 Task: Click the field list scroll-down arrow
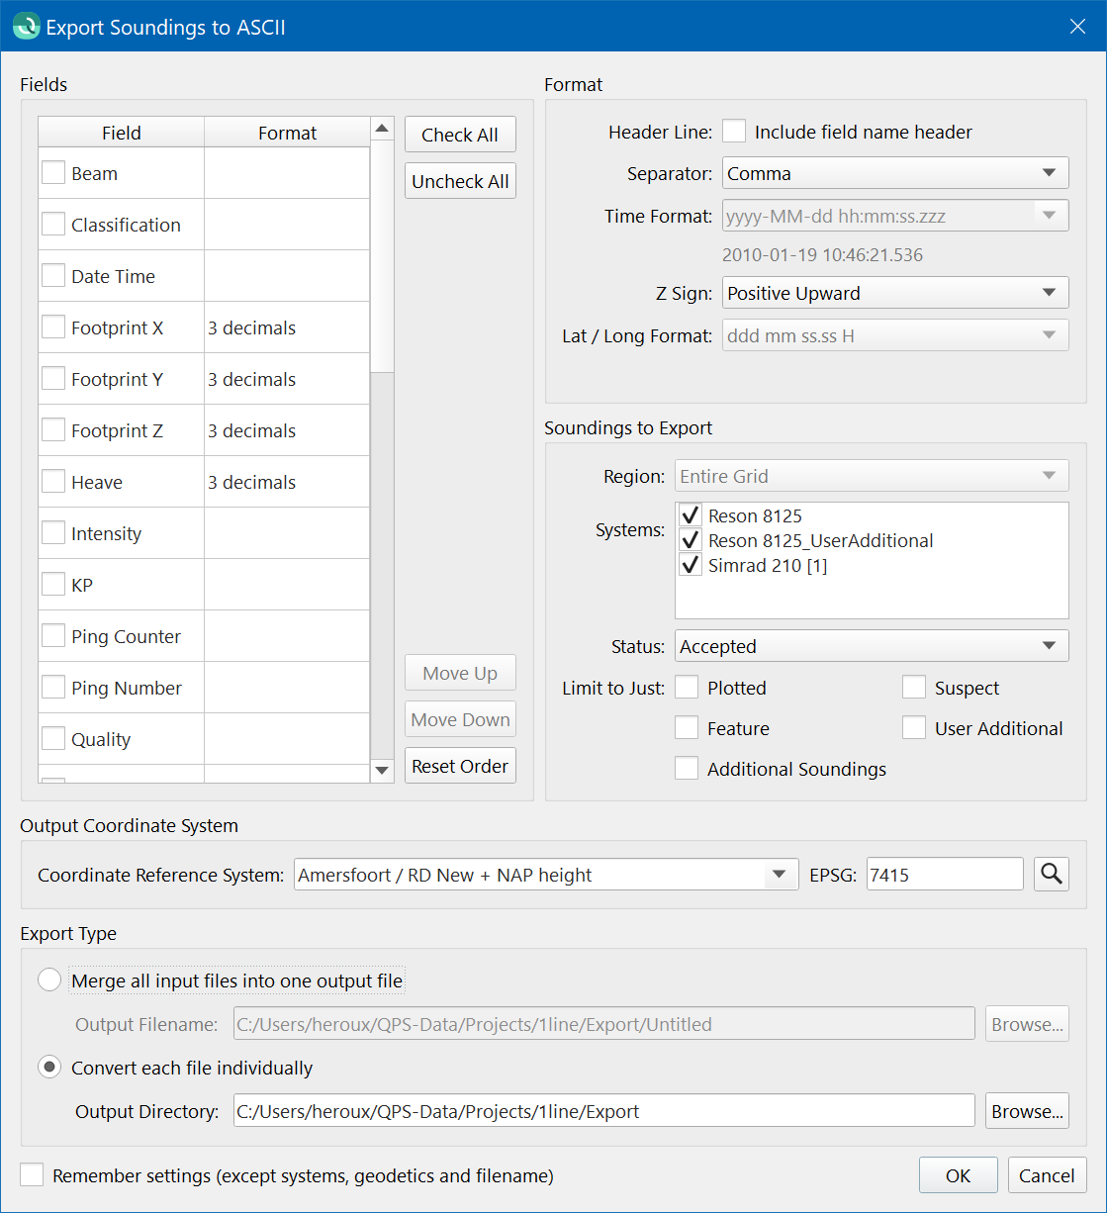[382, 771]
